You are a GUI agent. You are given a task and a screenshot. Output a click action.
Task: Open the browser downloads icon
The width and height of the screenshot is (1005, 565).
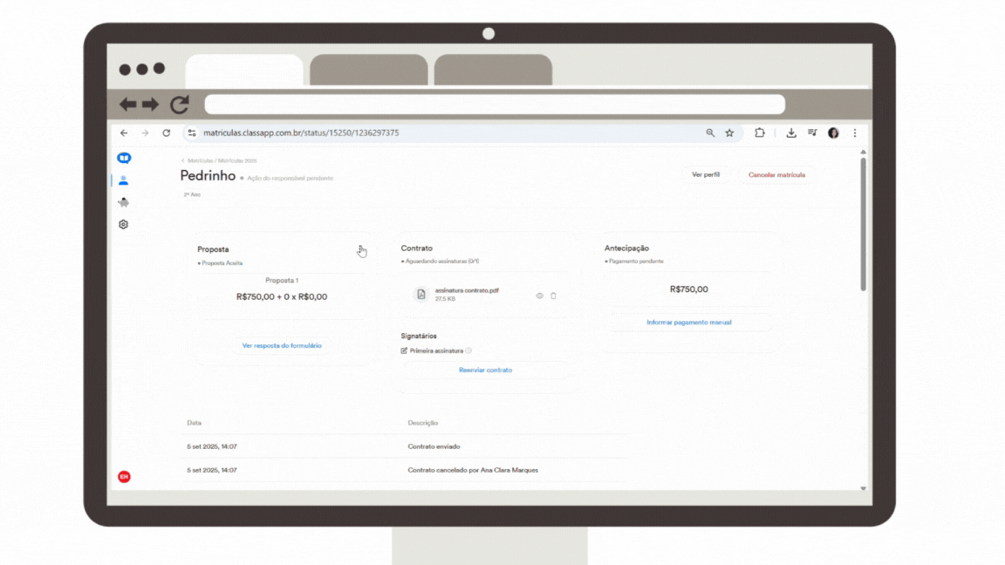[x=791, y=133]
